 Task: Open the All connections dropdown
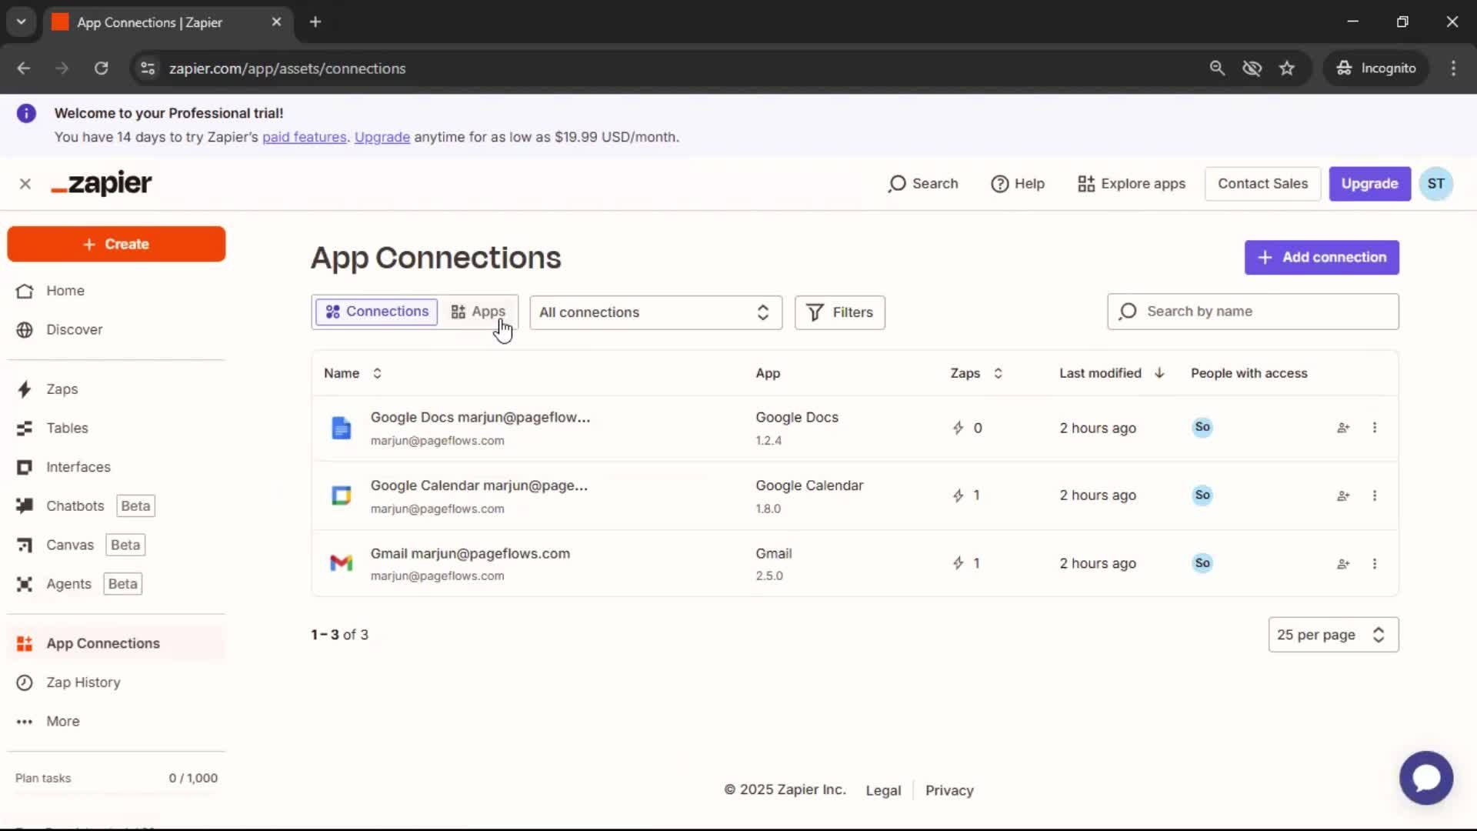point(655,312)
